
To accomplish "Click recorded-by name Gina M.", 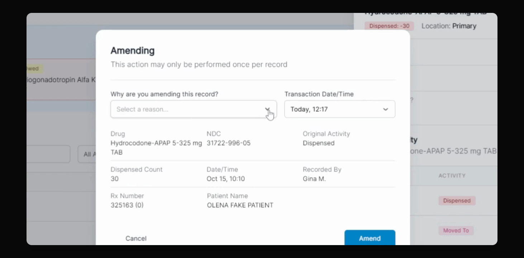I will click(x=314, y=178).
